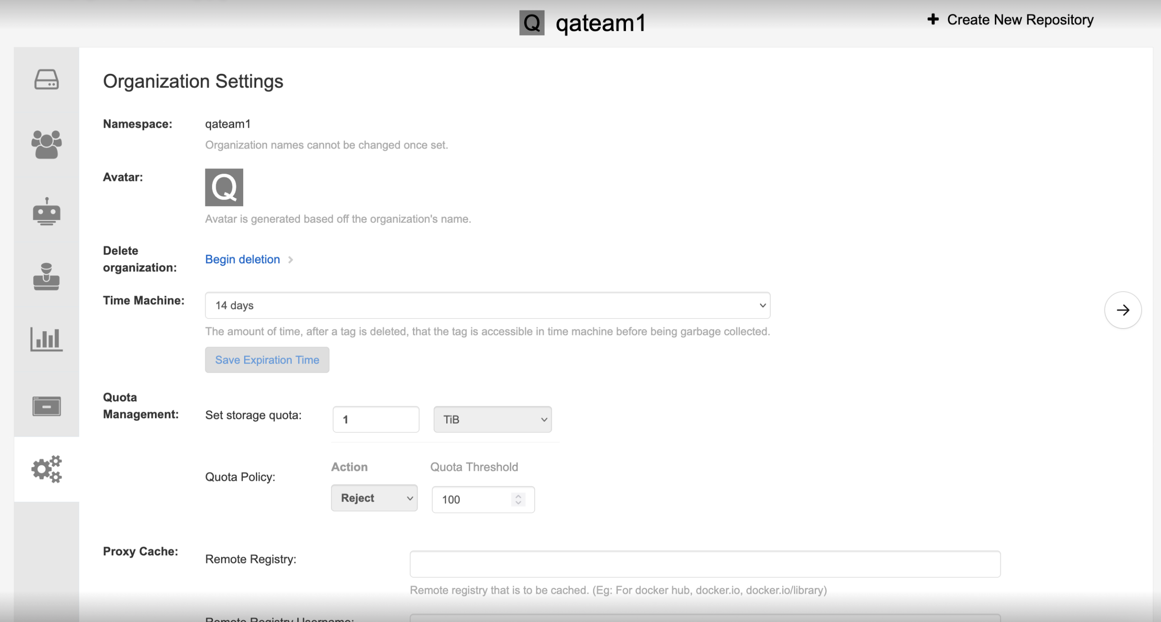1161x622 pixels.
Task: Select the Settings gears sidebar tab
Action: (46, 469)
